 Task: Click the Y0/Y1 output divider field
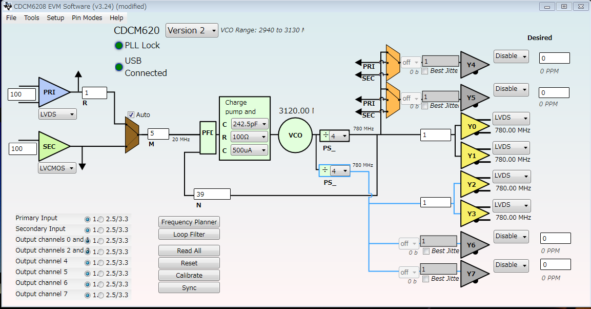[x=436, y=134]
